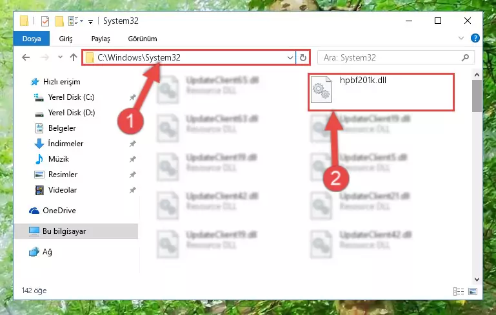Unpin Yerel Disk (C:) pin icon
This screenshot has height=315, width=496.
(x=132, y=97)
